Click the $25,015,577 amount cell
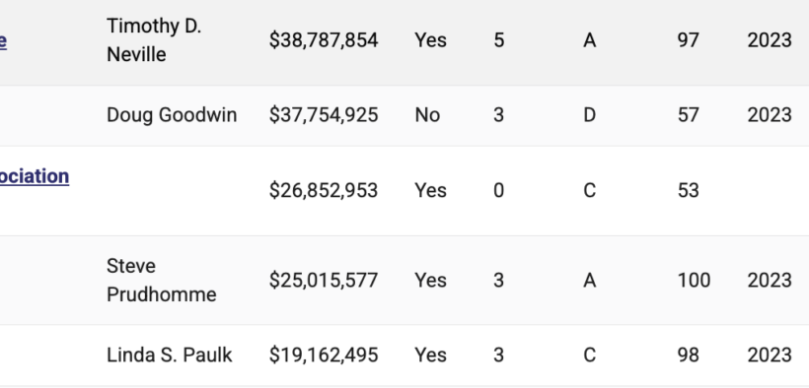Viewport: 809px width, 388px height. pyautogui.click(x=324, y=281)
